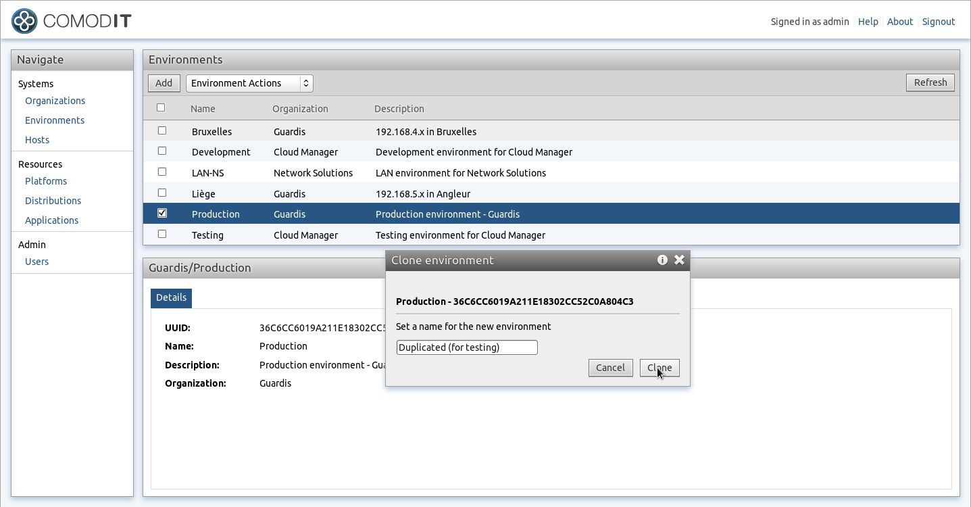Select the Testing row name

click(207, 235)
